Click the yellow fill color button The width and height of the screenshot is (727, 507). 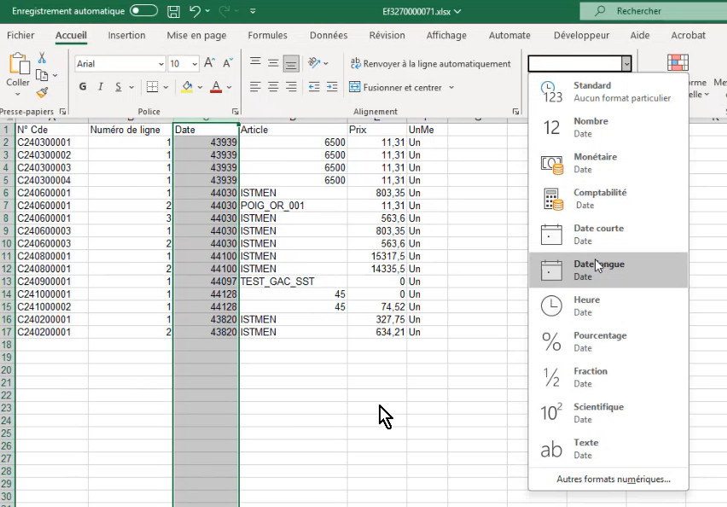click(187, 87)
